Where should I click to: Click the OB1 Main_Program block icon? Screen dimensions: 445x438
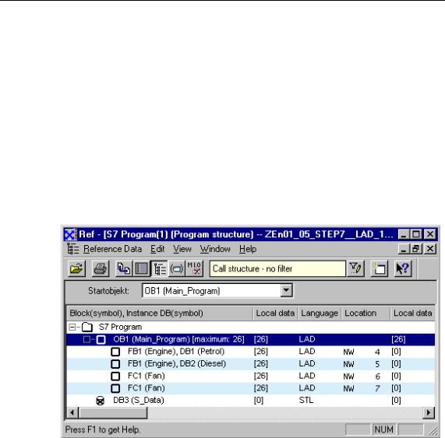(101, 339)
